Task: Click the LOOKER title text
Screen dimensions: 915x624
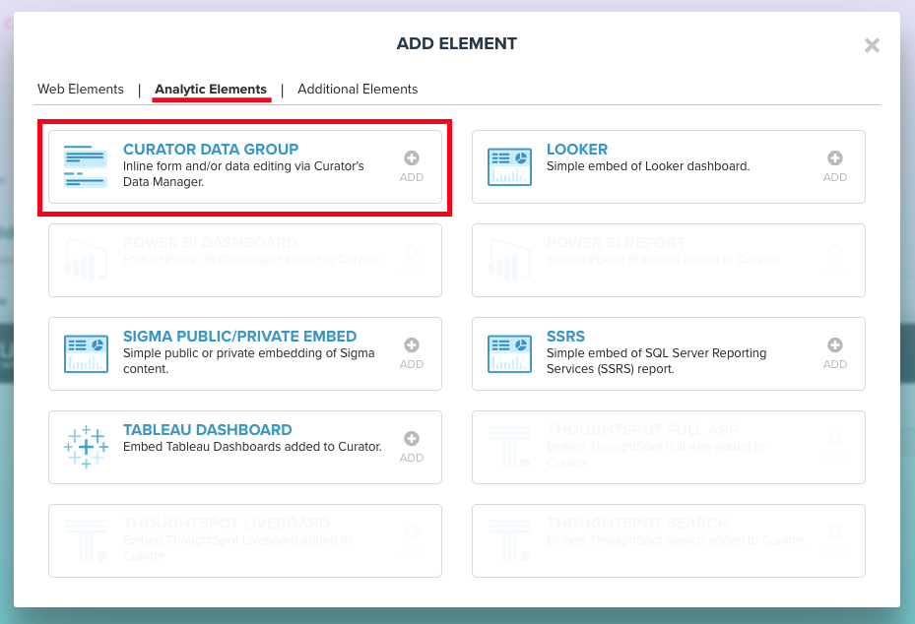Action: (576, 150)
